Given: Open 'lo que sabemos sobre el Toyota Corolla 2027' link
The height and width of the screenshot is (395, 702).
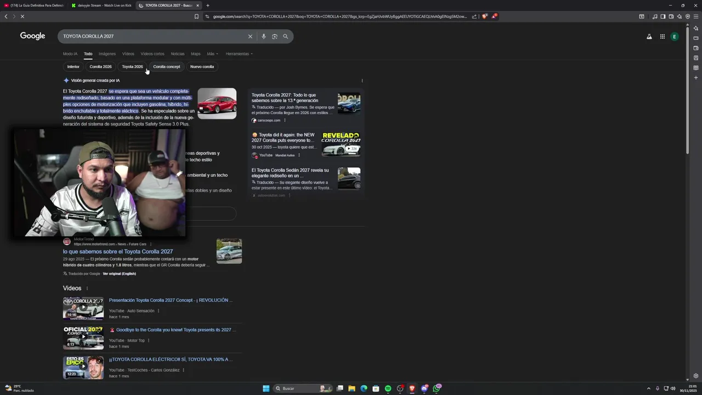Looking at the screenshot, I should pyautogui.click(x=118, y=252).
